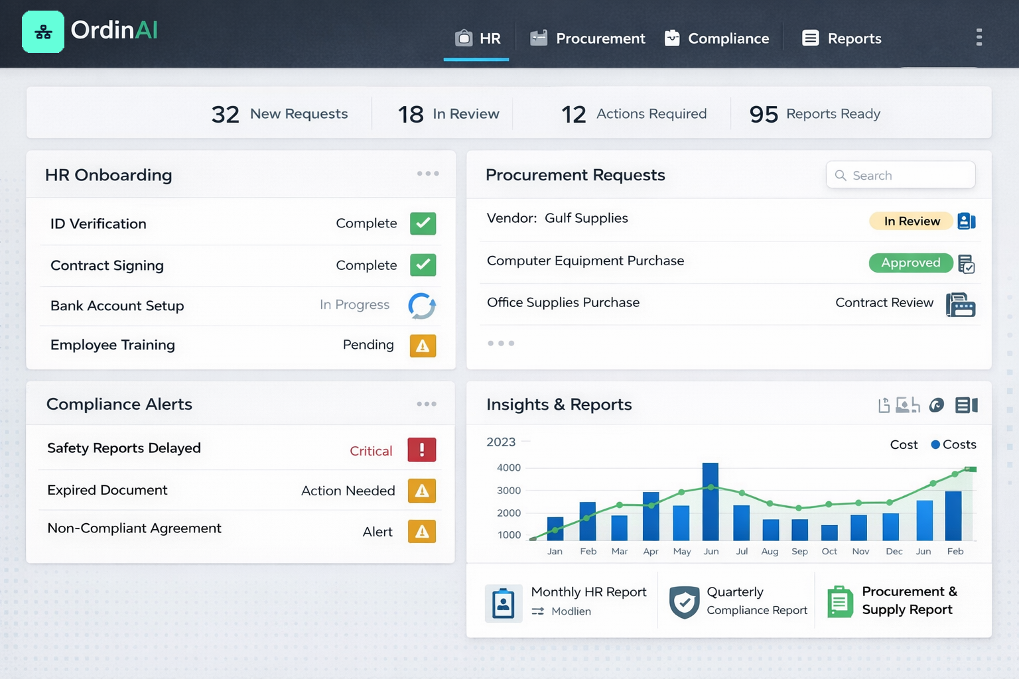
Task: Click the warning toggle for Employee Training
Action: [x=423, y=345]
